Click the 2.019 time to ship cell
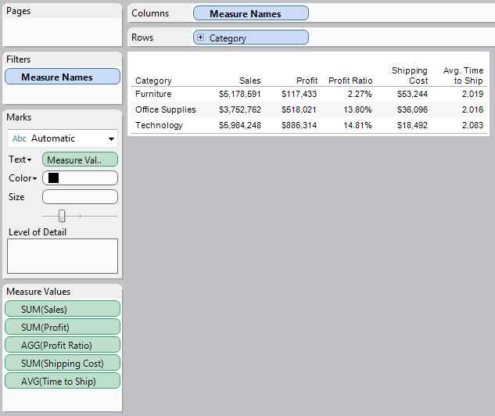 [472, 94]
